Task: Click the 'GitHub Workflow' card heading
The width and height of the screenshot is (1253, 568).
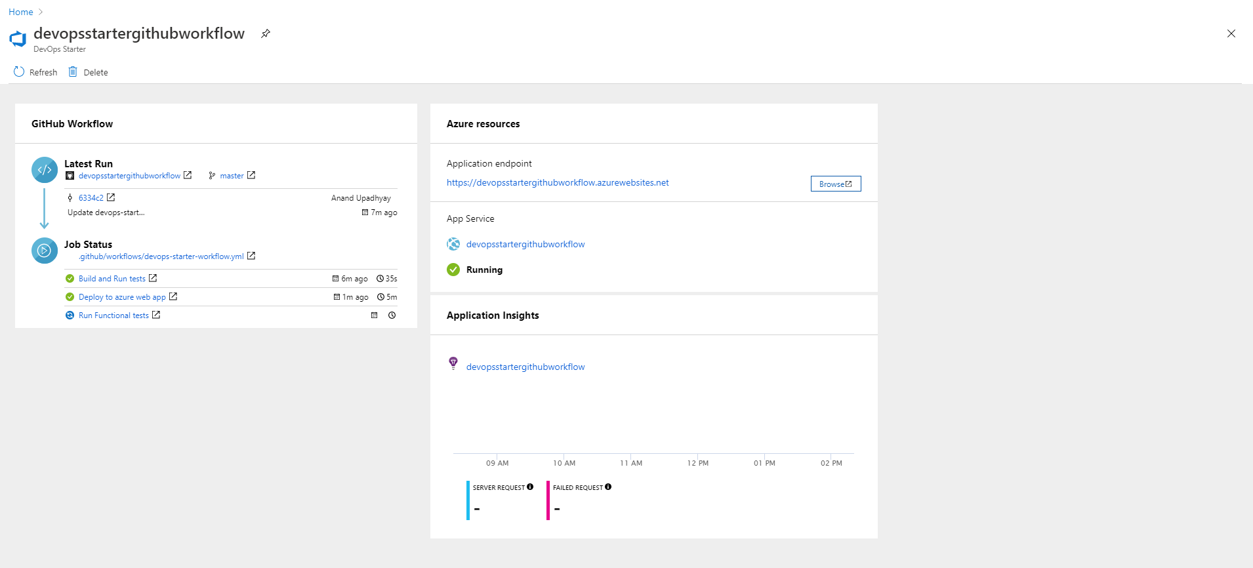Action: point(72,124)
